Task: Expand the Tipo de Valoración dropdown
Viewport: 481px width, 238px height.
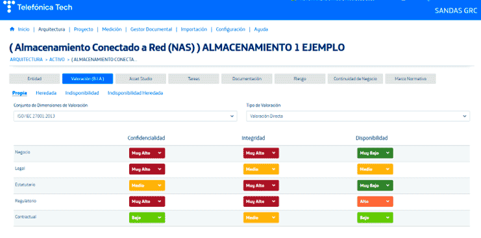Action: 358,116
